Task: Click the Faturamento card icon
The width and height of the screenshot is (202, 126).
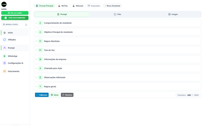Action: pos(4,71)
